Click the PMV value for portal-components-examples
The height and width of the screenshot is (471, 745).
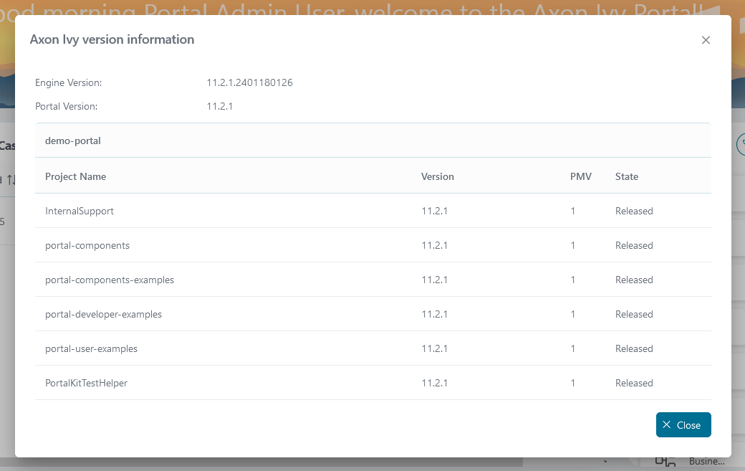click(x=573, y=280)
